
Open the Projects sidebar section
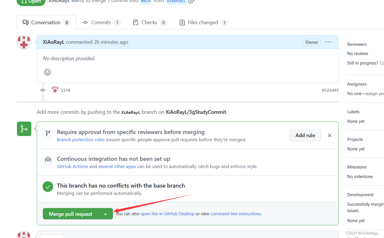355,139
